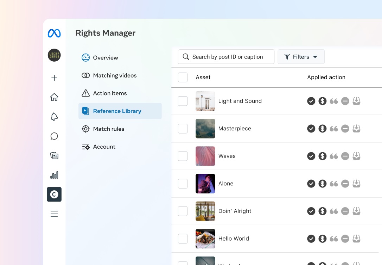The image size is (382, 265).
Task: Click the asset name Doin' Alright
Action: pos(235,211)
